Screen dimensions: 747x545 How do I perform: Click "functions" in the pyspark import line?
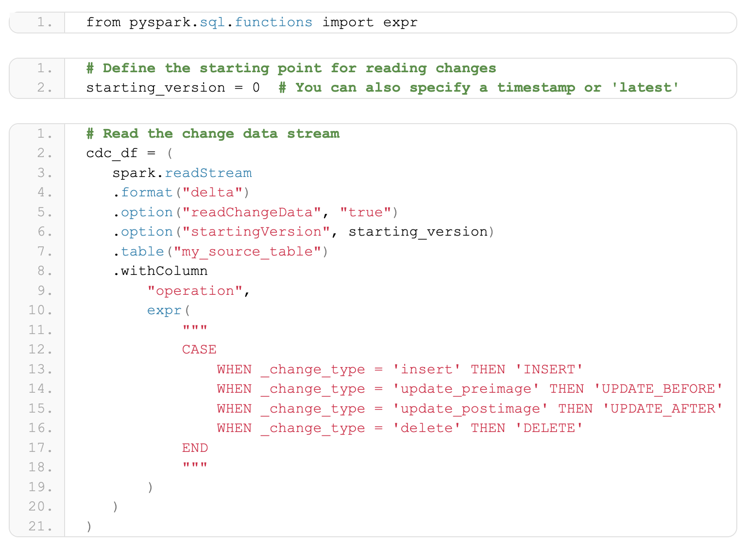273,23
